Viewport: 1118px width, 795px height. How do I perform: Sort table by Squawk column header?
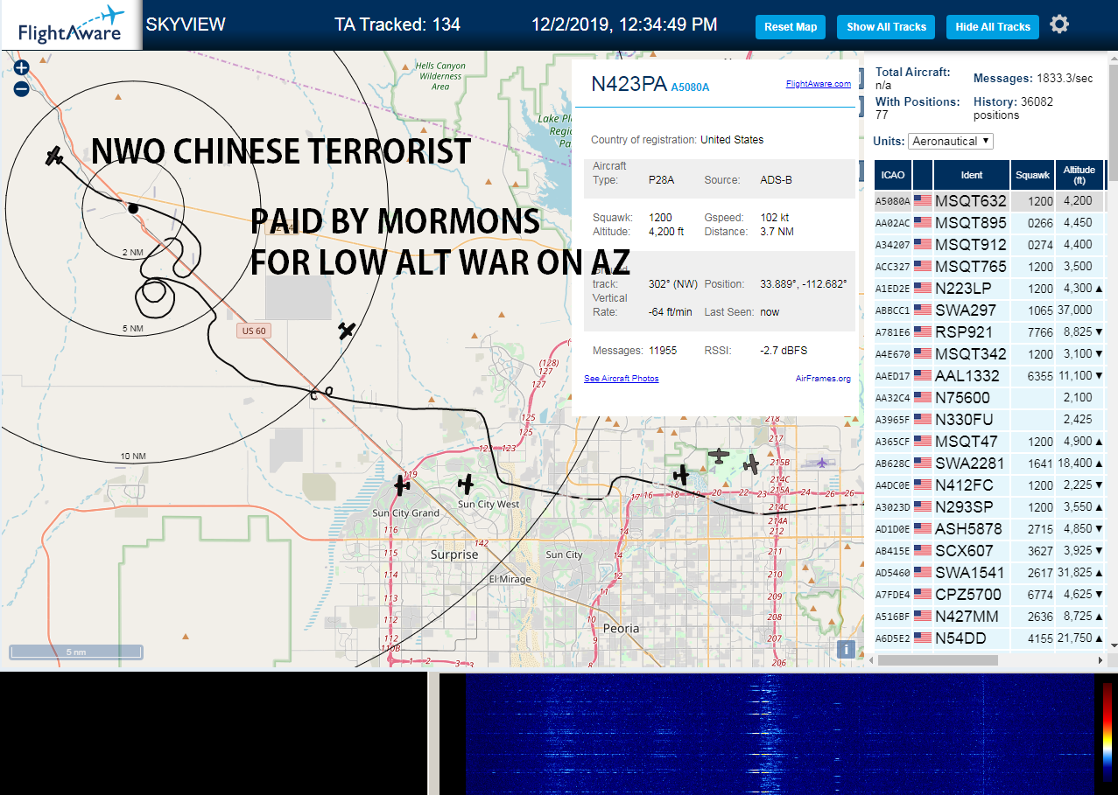pos(1032,175)
